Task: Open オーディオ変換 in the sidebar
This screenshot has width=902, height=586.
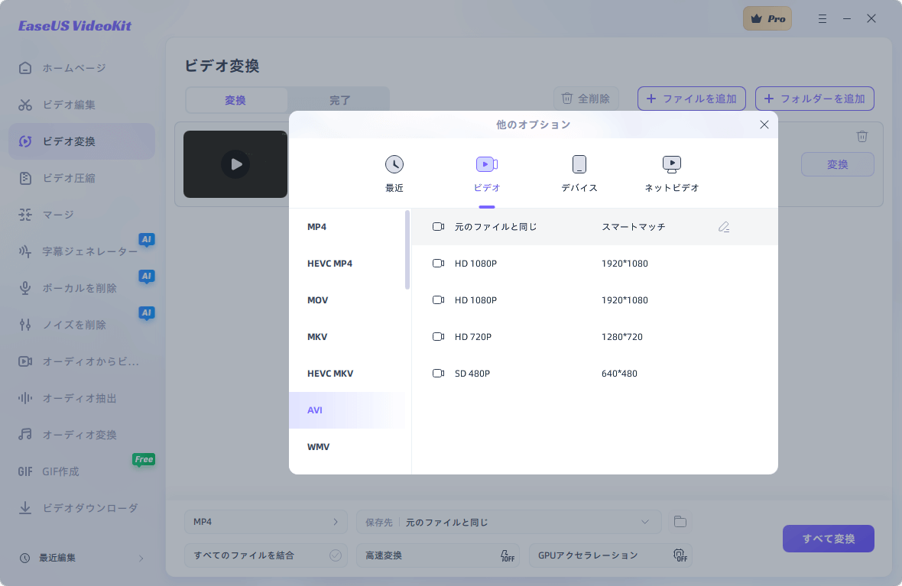Action: [82, 435]
